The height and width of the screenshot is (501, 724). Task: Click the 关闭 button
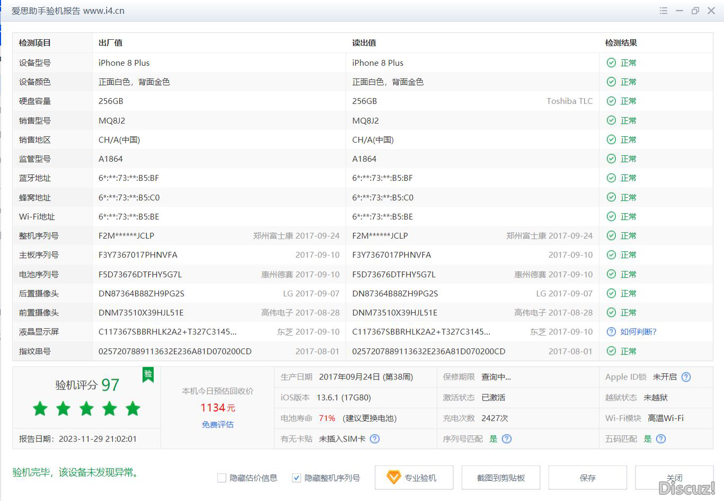(x=674, y=478)
